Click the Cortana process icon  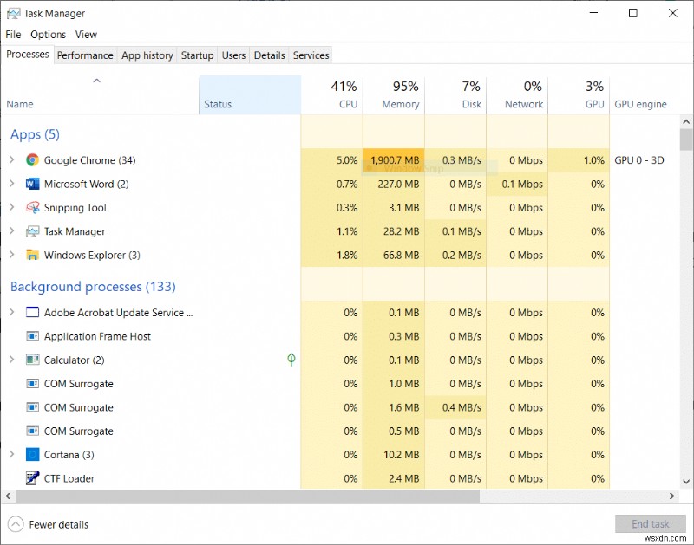pos(33,455)
